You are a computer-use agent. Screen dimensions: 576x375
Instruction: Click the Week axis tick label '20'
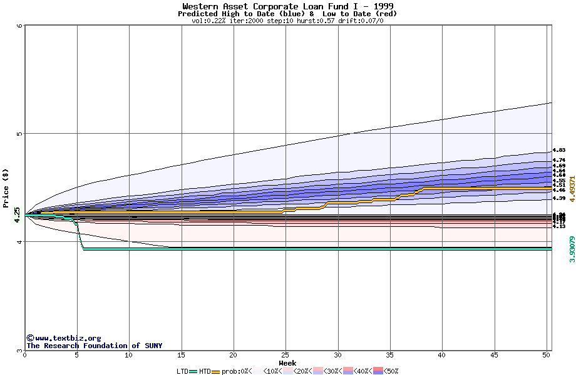[234, 355]
